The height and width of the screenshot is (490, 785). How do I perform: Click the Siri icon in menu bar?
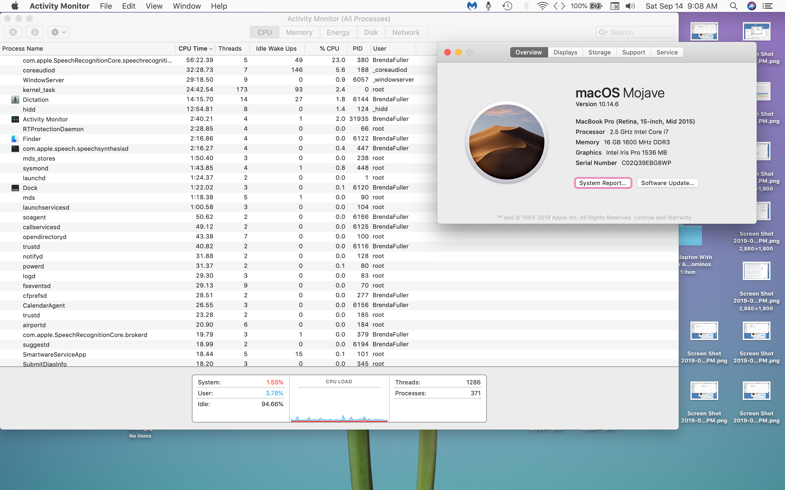(751, 6)
